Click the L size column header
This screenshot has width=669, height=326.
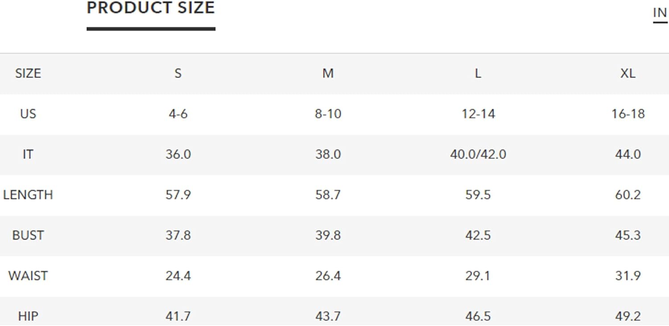pos(478,73)
